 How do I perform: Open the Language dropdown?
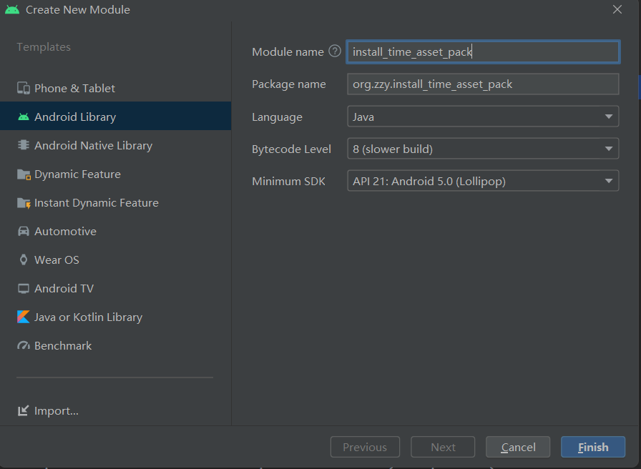pyautogui.click(x=483, y=117)
